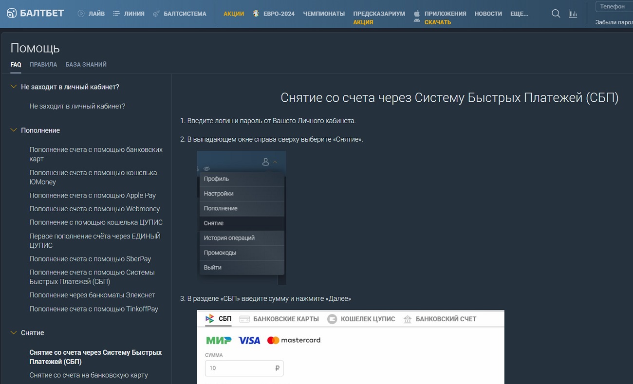Click the list icon beside Линия

pyautogui.click(x=116, y=14)
